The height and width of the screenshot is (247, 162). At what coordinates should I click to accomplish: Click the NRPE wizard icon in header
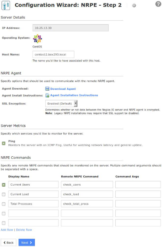click(6, 5)
